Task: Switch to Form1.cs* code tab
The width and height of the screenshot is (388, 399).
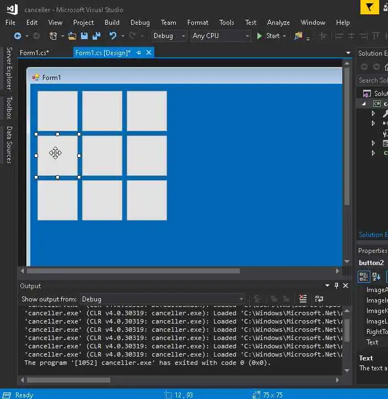Action: pos(34,53)
